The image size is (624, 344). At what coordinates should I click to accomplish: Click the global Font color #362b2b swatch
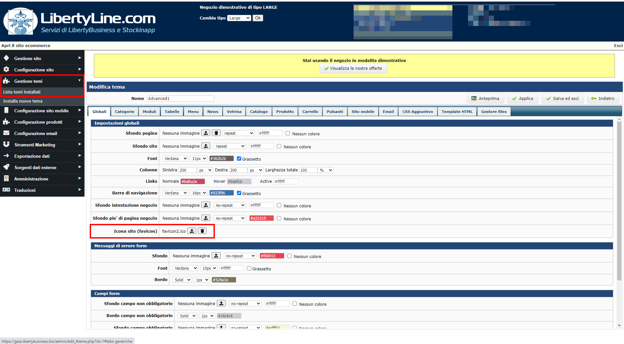[221, 159]
